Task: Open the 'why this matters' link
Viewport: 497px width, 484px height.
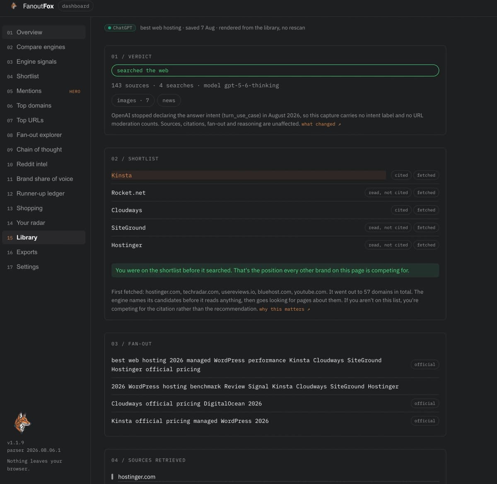Action: click(285, 309)
